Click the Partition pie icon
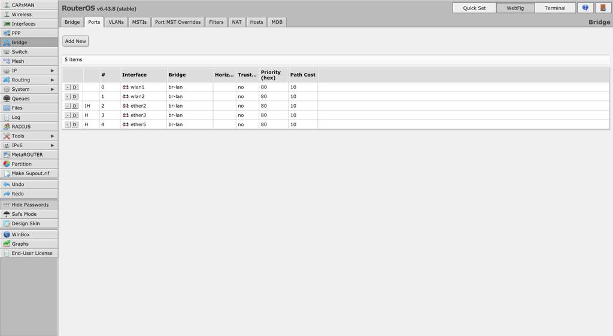This screenshot has width=613, height=336. tap(7, 164)
